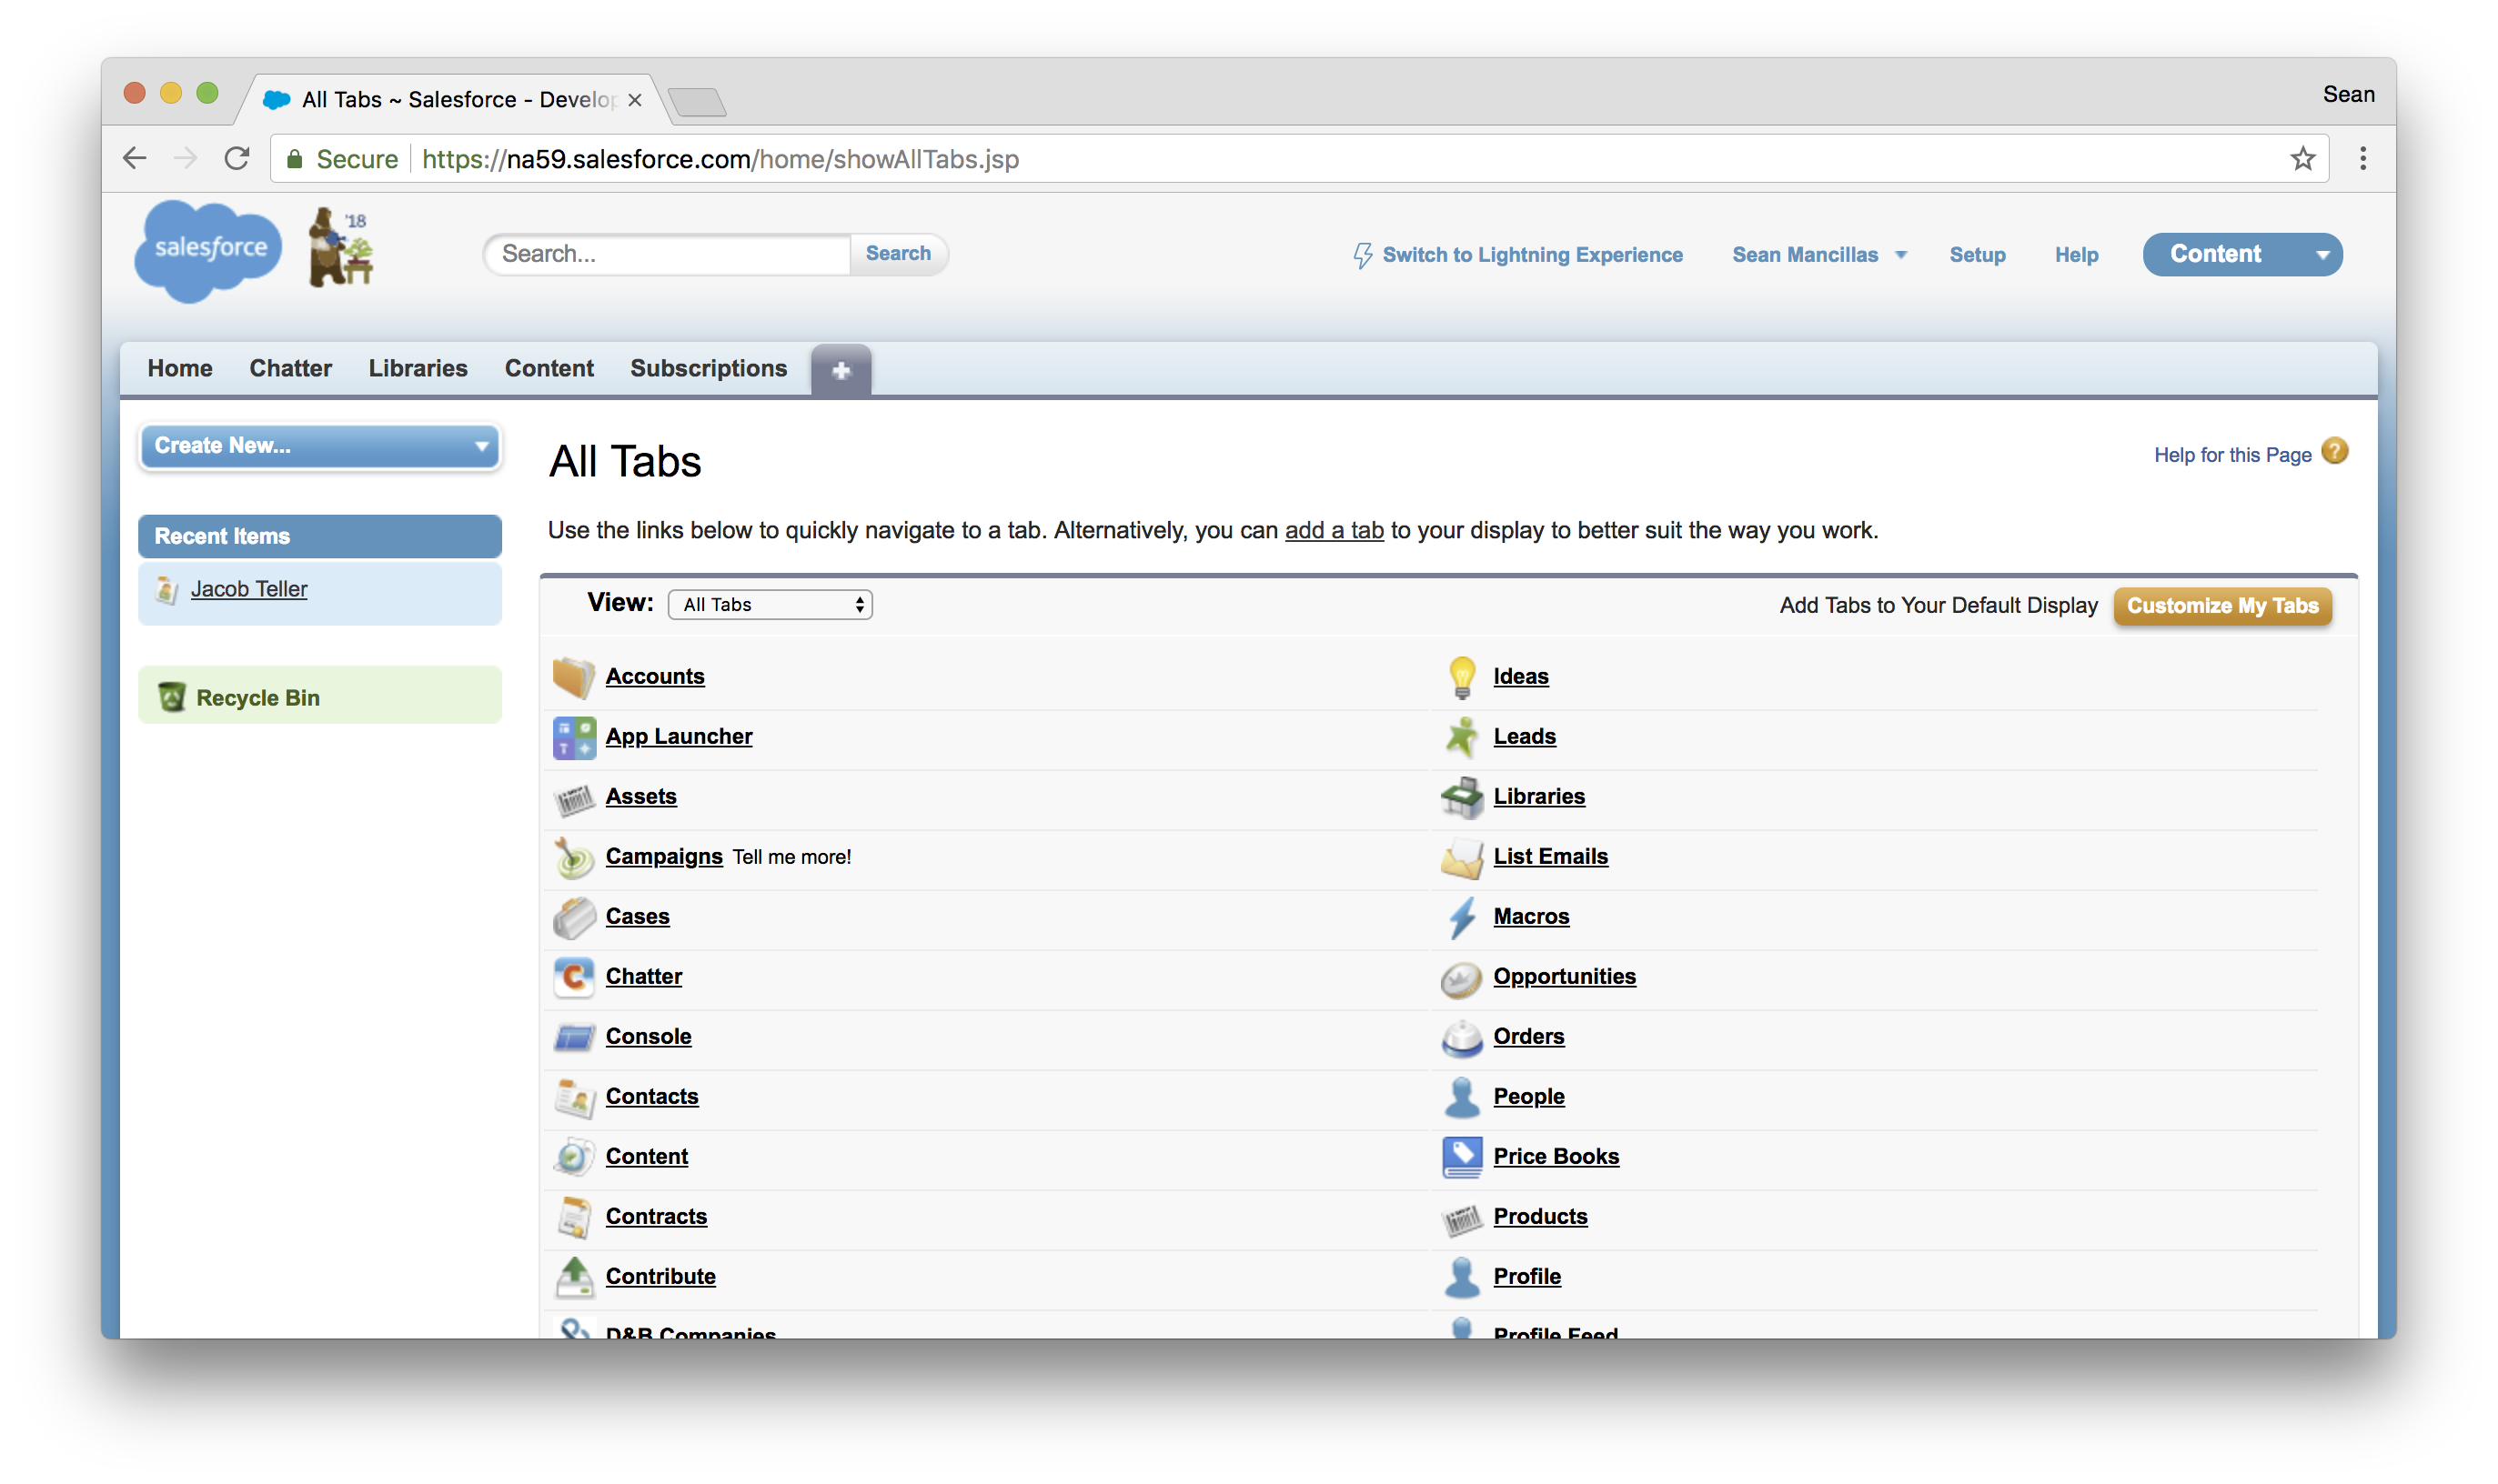The image size is (2498, 1484).
Task: Click the Cases briefcase icon
Action: click(x=574, y=917)
